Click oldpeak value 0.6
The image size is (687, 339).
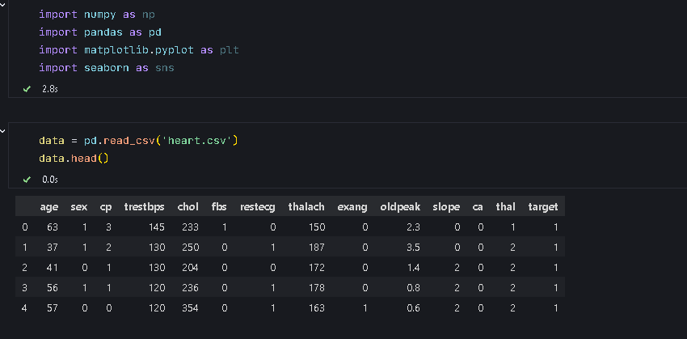(413, 308)
